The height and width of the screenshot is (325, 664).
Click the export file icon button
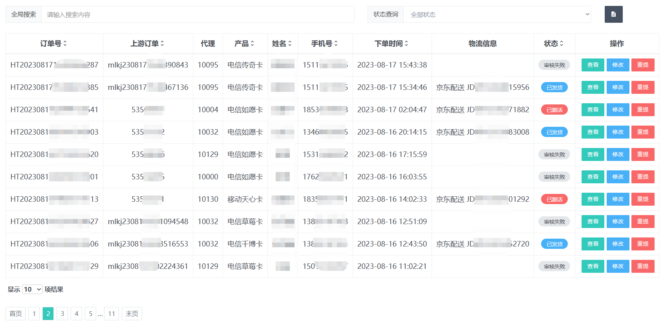point(613,15)
